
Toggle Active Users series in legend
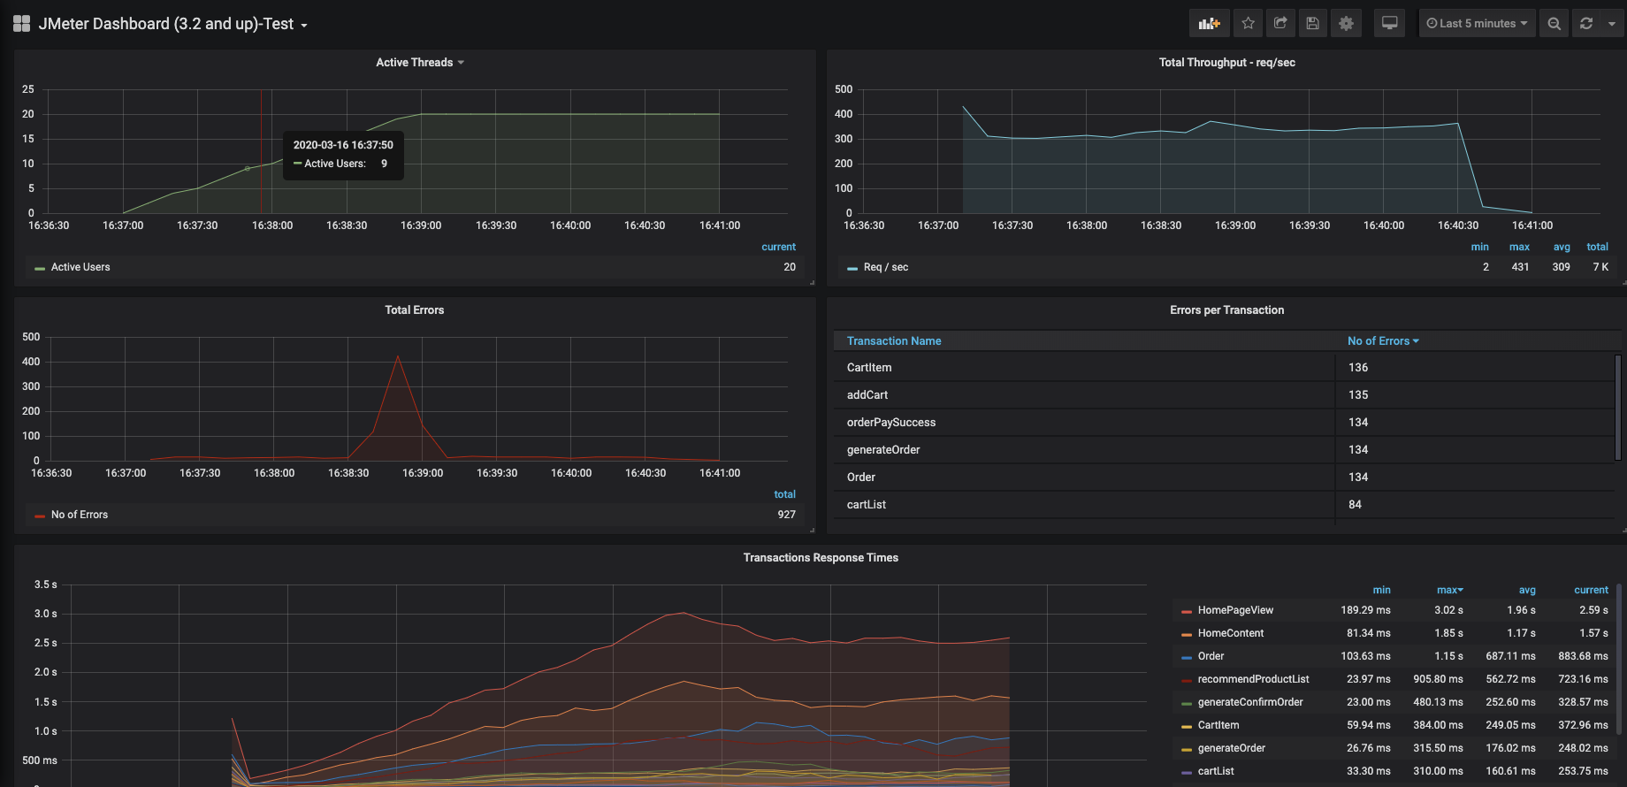tap(80, 267)
